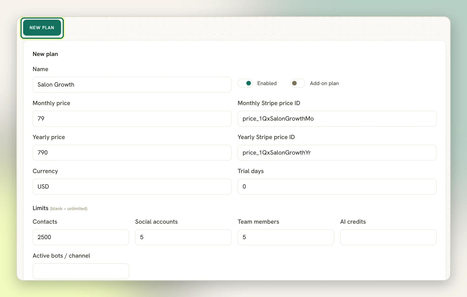
Task: Focus the Team members limit field
Action: click(286, 237)
